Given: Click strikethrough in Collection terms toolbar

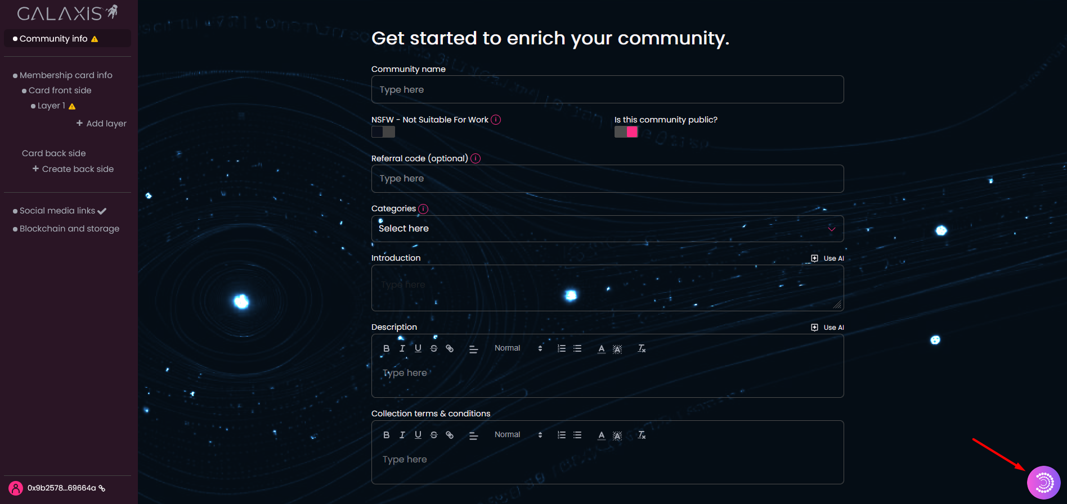Looking at the screenshot, I should (x=434, y=435).
